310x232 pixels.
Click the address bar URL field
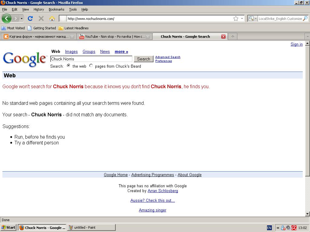(x=150, y=18)
